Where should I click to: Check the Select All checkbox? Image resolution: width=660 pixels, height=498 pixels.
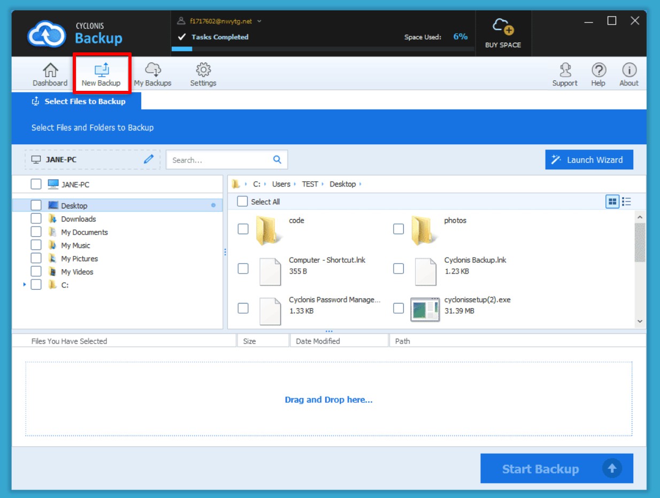242,201
